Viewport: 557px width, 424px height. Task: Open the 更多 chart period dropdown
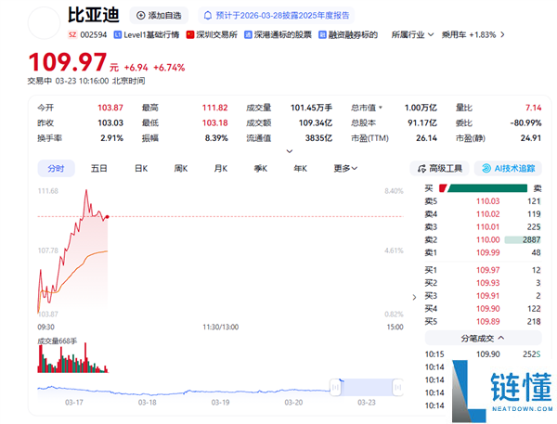(x=345, y=168)
